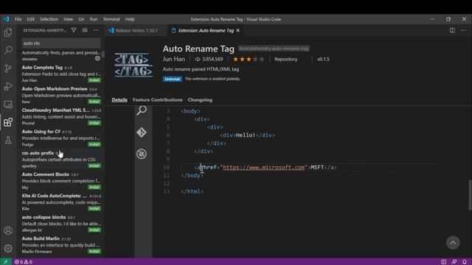The image size is (472, 265).
Task: Install auto-collapse-blocks extension
Action: pyautogui.click(x=94, y=230)
